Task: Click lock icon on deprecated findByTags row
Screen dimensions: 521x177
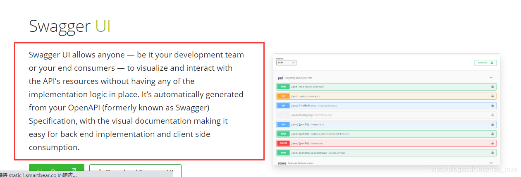Action: [x=492, y=115]
